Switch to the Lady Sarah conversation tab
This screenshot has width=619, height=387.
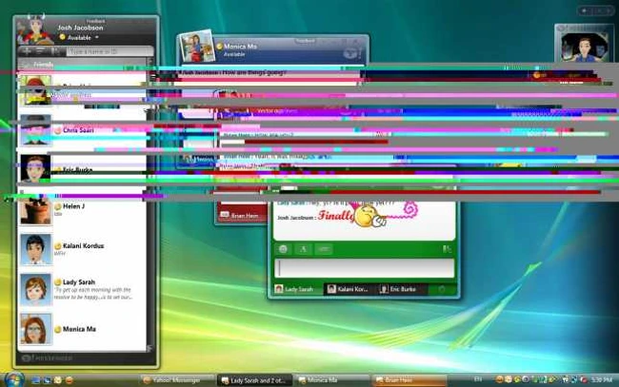click(x=295, y=288)
